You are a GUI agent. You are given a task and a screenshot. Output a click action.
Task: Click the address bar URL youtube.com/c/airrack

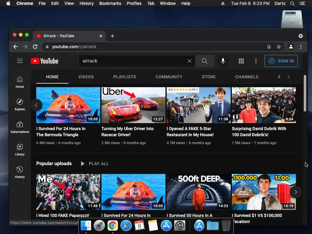(74, 47)
